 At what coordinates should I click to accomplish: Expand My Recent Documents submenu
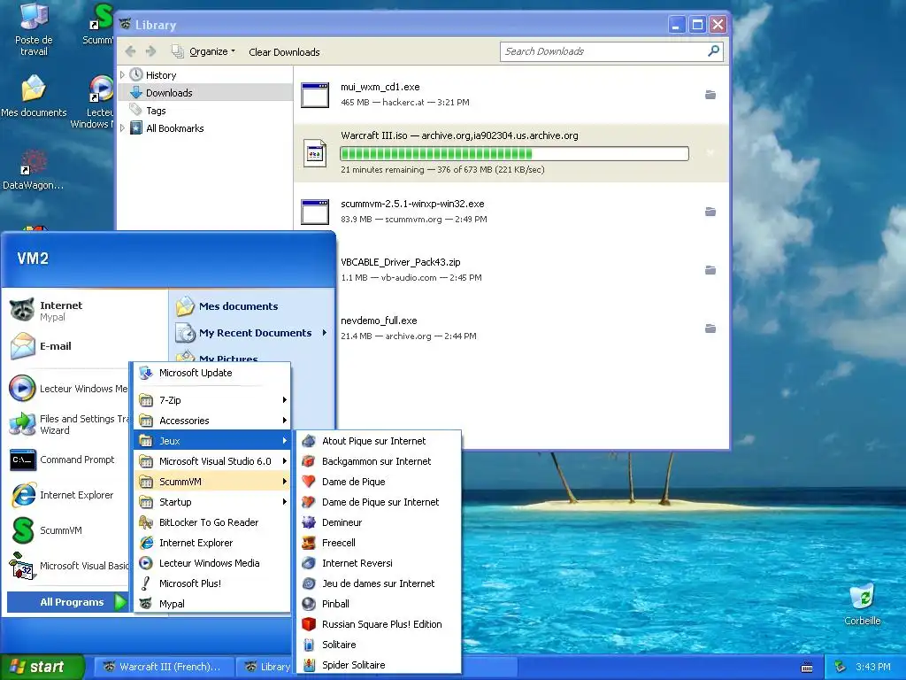[x=252, y=333]
